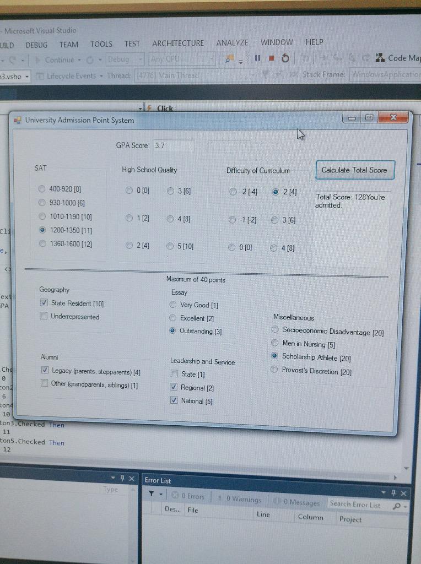421x564 pixels.
Task: Toggle Legacy (parents, stepparents) [4] checkbox
Action: [45, 370]
